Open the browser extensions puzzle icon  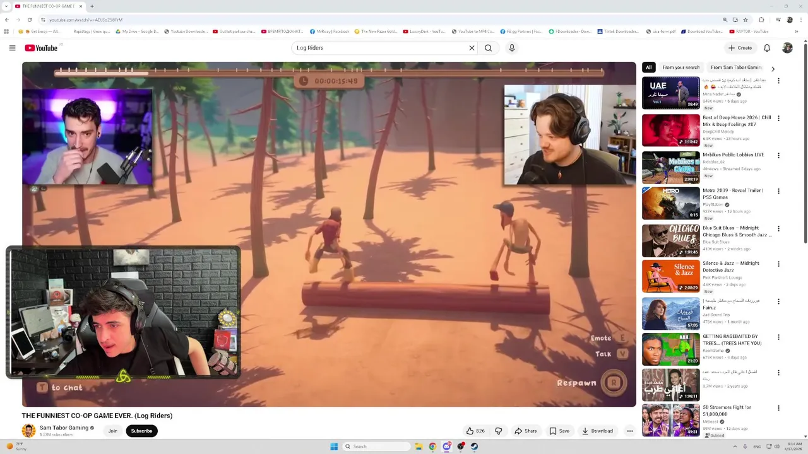(761, 20)
